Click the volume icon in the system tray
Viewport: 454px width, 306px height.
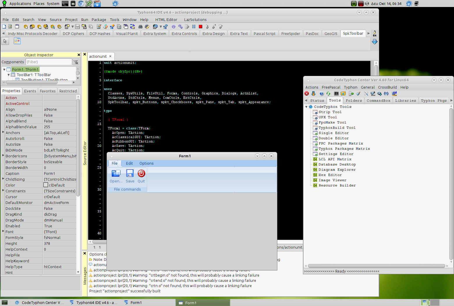pyautogui.click(x=367, y=3)
